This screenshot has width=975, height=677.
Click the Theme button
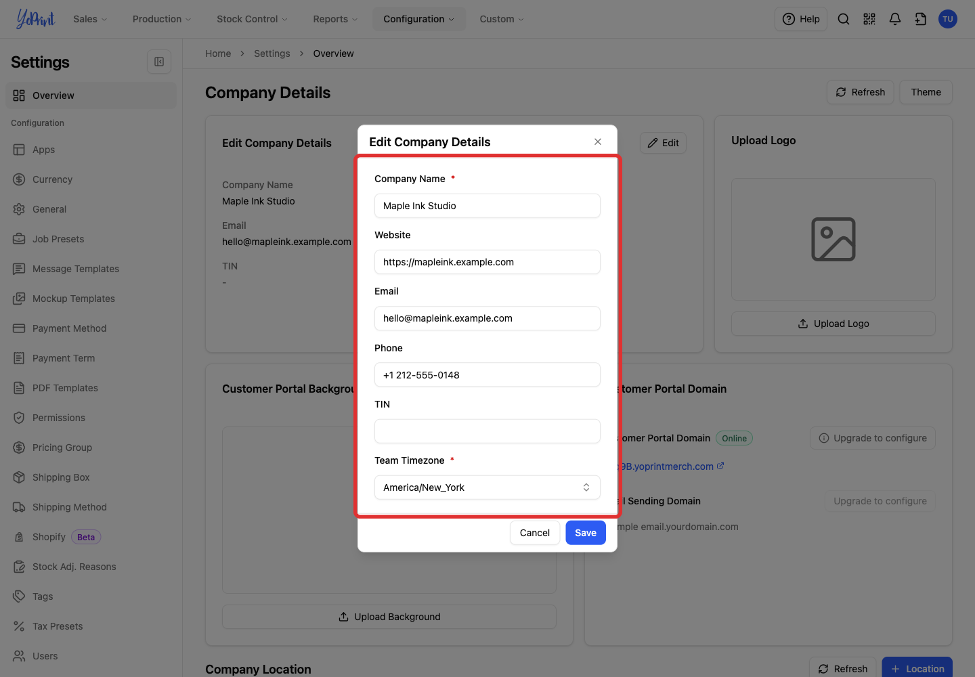tap(926, 92)
